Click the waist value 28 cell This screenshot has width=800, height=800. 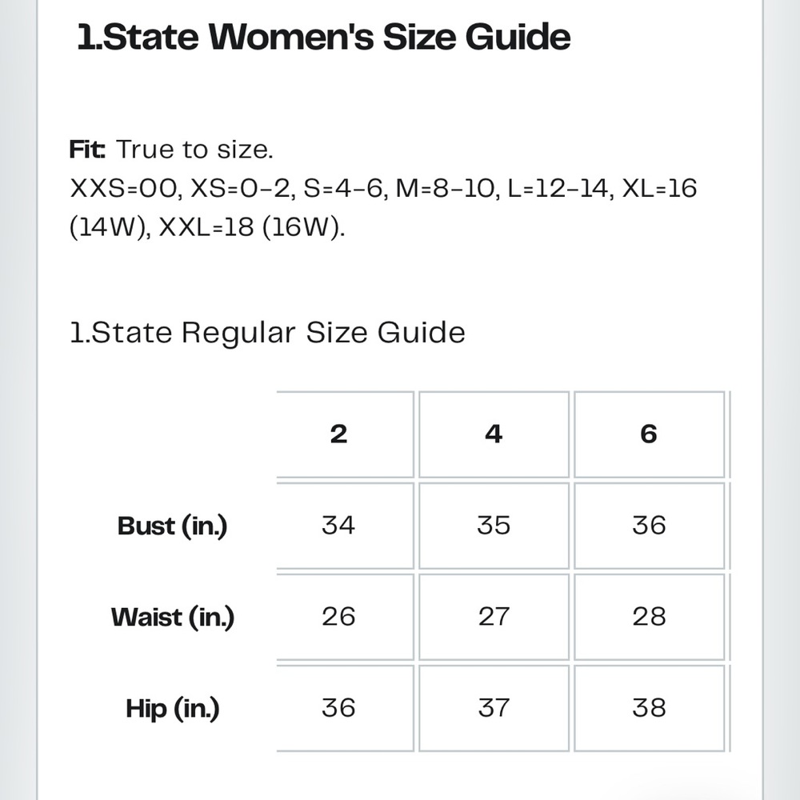[x=649, y=617]
